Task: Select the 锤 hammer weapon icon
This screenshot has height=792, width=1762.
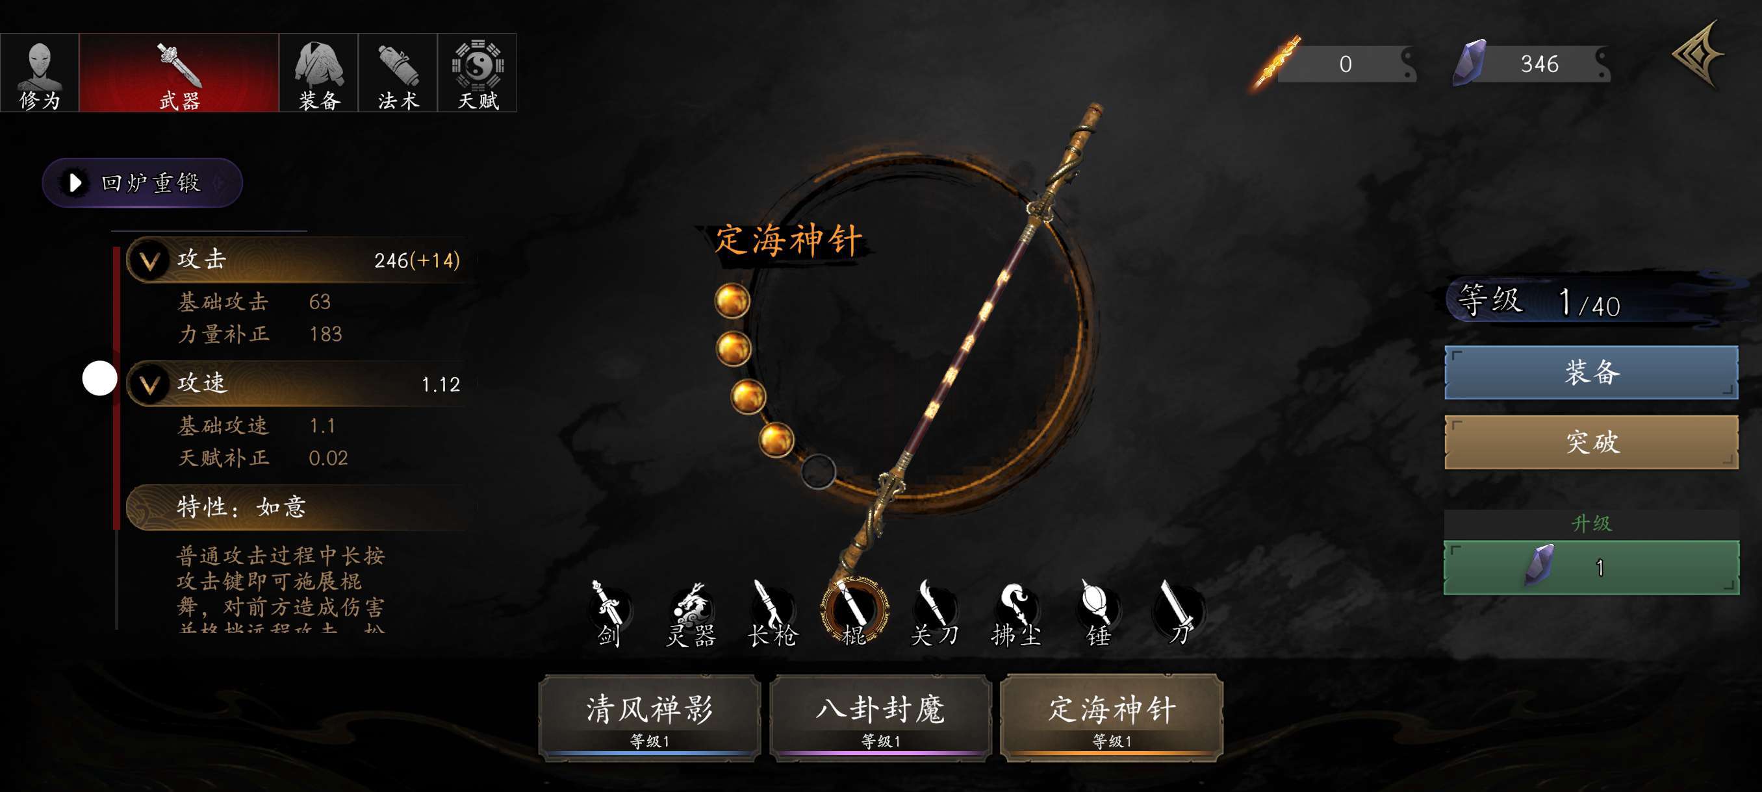Action: point(1099,613)
